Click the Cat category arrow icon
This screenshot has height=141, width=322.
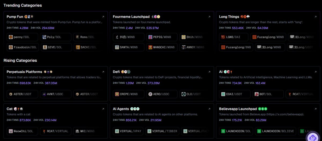tap(103, 109)
